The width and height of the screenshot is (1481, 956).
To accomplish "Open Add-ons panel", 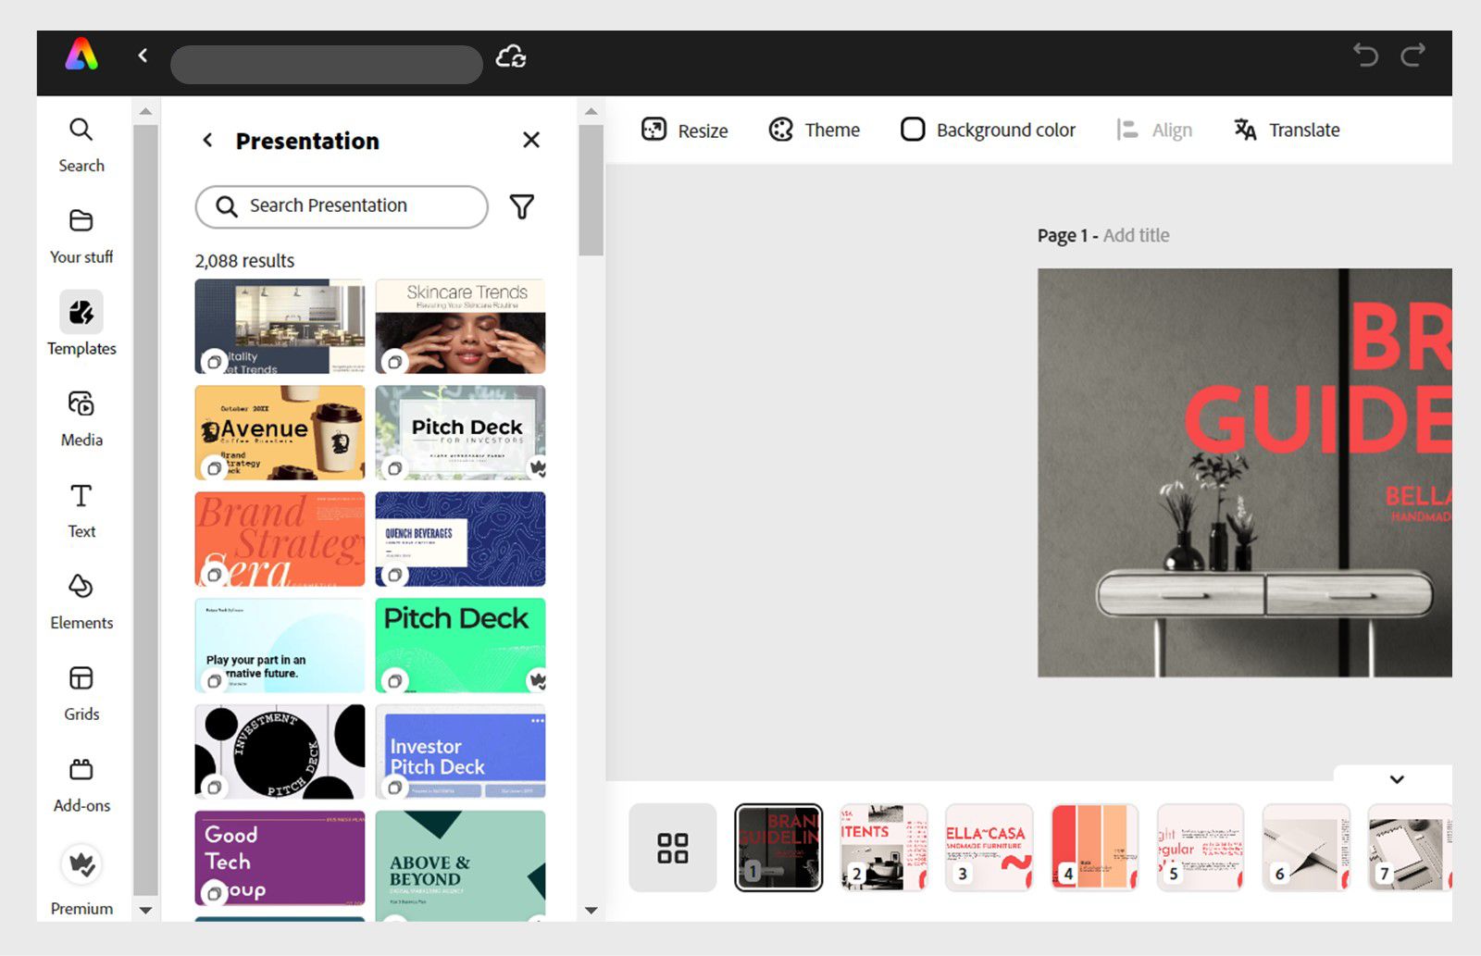I will click(81, 785).
